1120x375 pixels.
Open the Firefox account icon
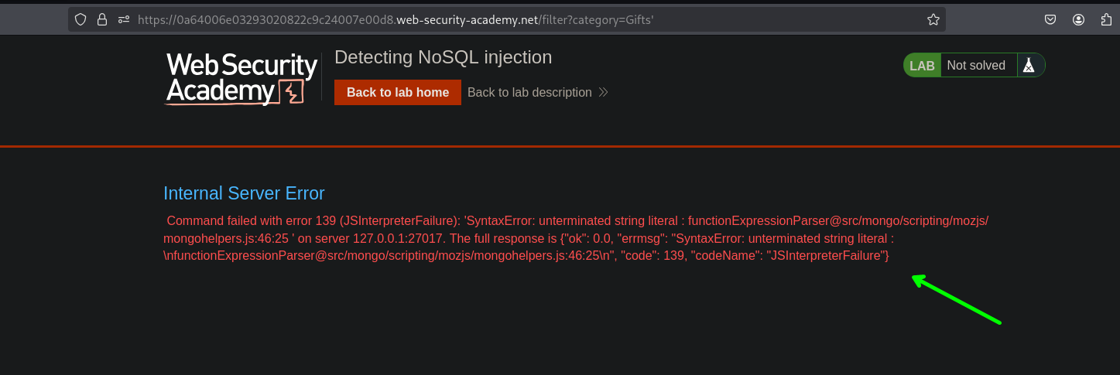click(1078, 20)
